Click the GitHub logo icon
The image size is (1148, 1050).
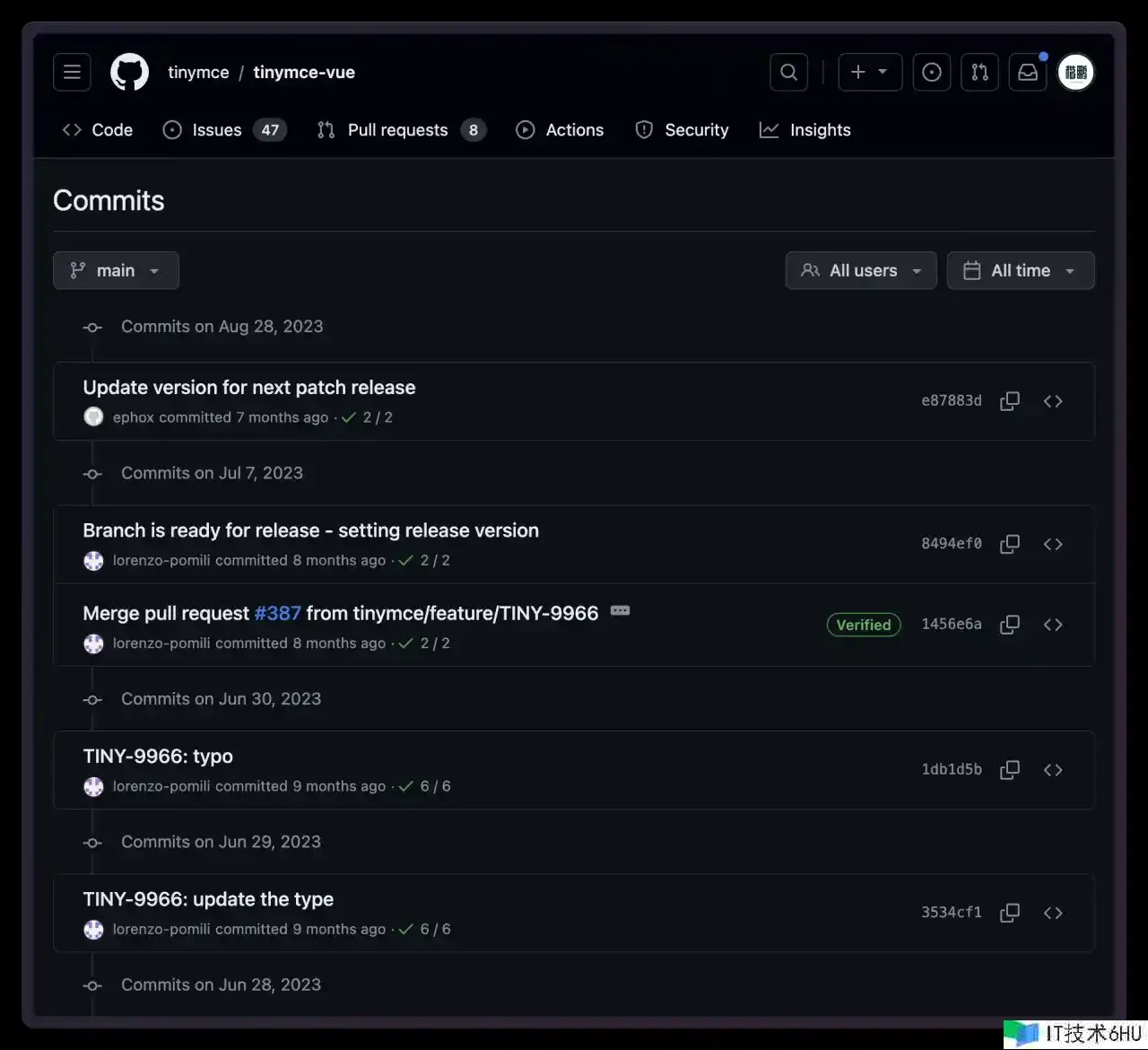pyautogui.click(x=129, y=73)
